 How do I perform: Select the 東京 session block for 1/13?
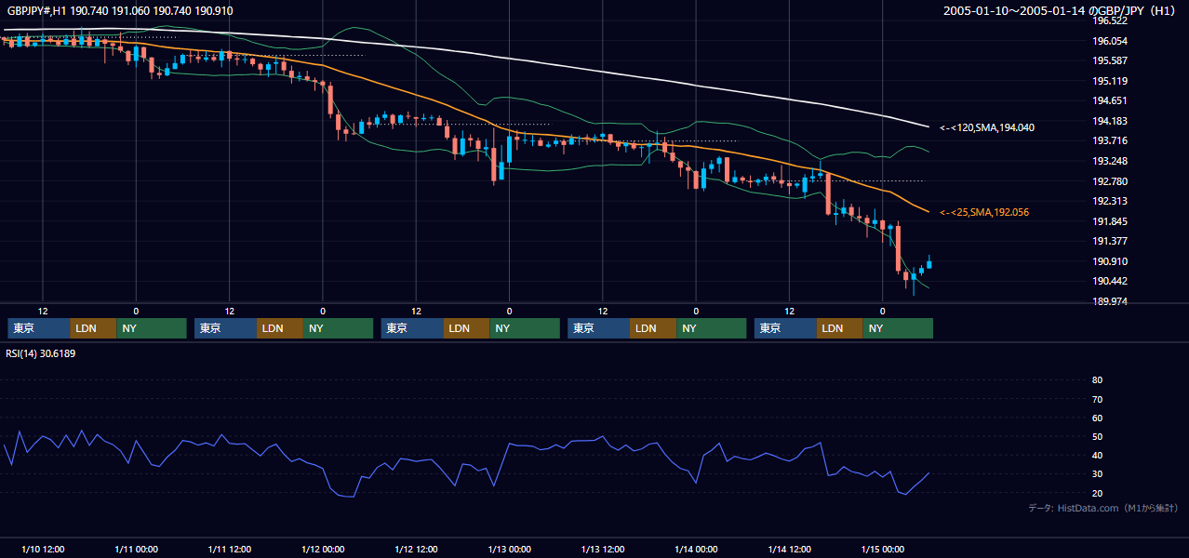click(599, 328)
